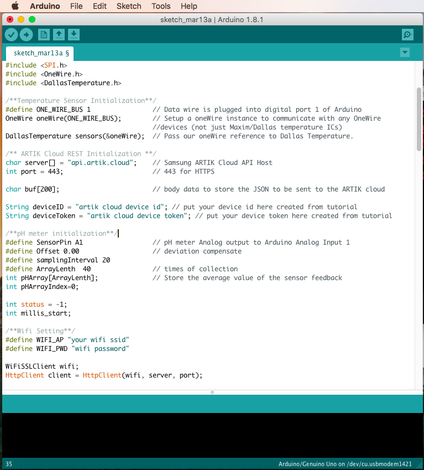Save the sketch using Save icon
424x470 pixels.
point(74,35)
